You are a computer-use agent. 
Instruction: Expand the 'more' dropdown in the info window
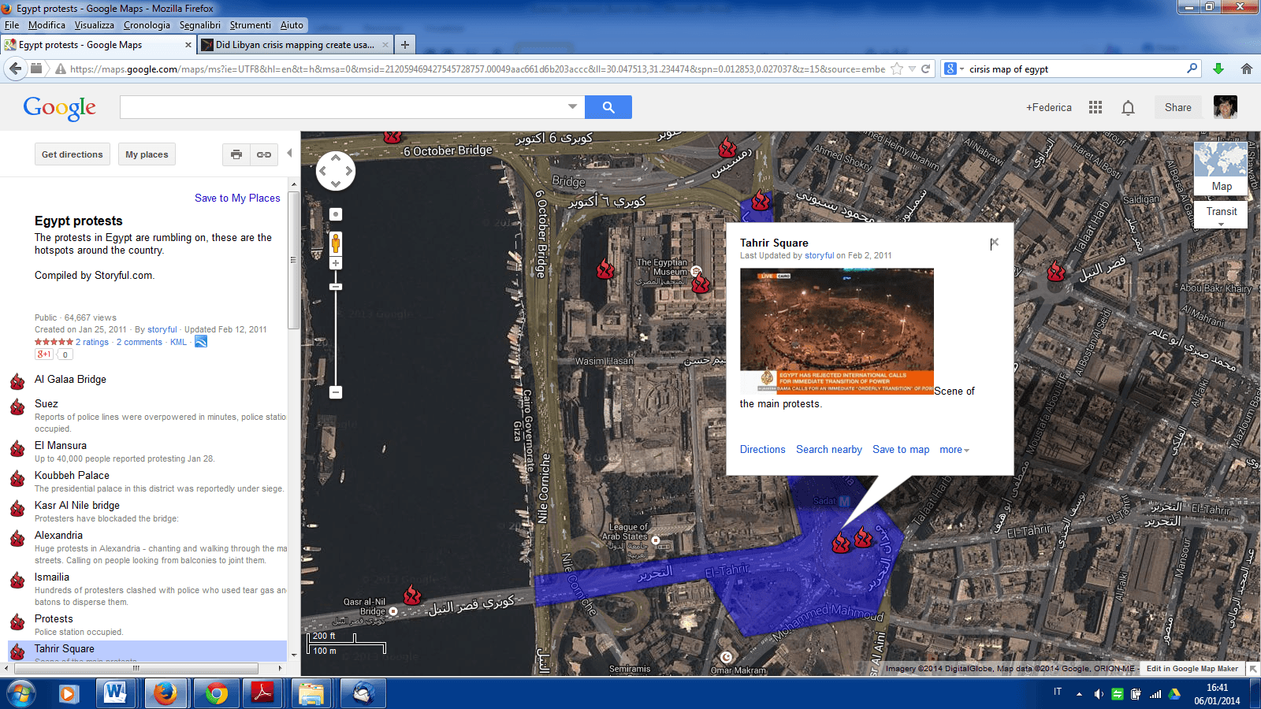click(954, 450)
